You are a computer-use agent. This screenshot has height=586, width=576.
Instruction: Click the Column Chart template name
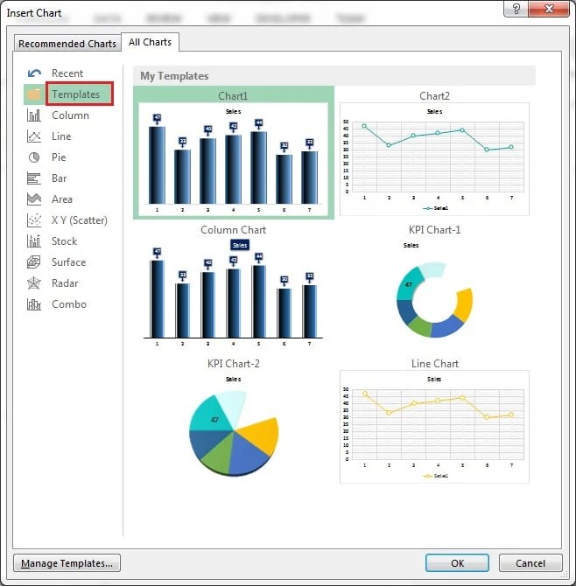pos(234,230)
